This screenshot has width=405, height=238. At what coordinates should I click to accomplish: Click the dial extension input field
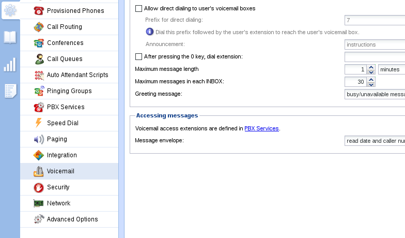375,57
